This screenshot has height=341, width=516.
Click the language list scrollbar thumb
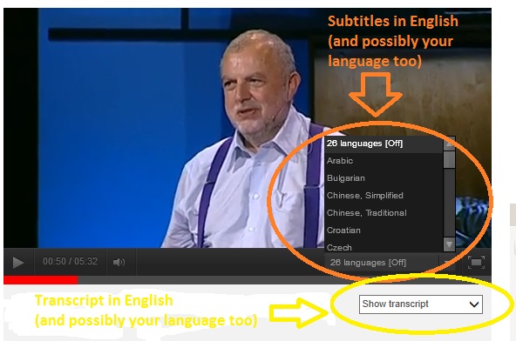pyautogui.click(x=449, y=160)
